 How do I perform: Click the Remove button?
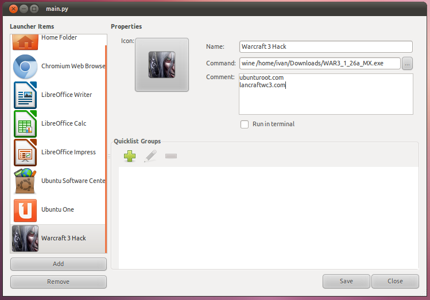(59, 282)
